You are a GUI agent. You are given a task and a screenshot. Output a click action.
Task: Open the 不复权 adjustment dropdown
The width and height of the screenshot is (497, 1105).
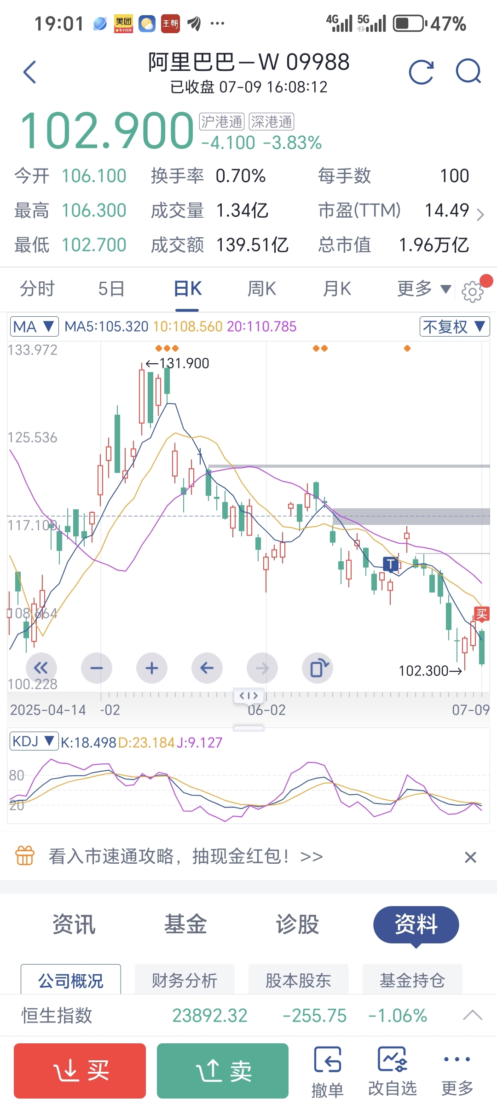coord(454,326)
